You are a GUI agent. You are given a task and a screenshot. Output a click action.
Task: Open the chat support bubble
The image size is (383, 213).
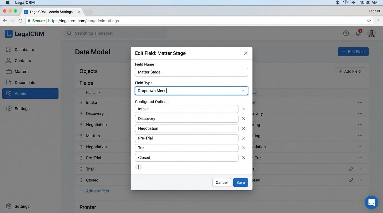[371, 202]
